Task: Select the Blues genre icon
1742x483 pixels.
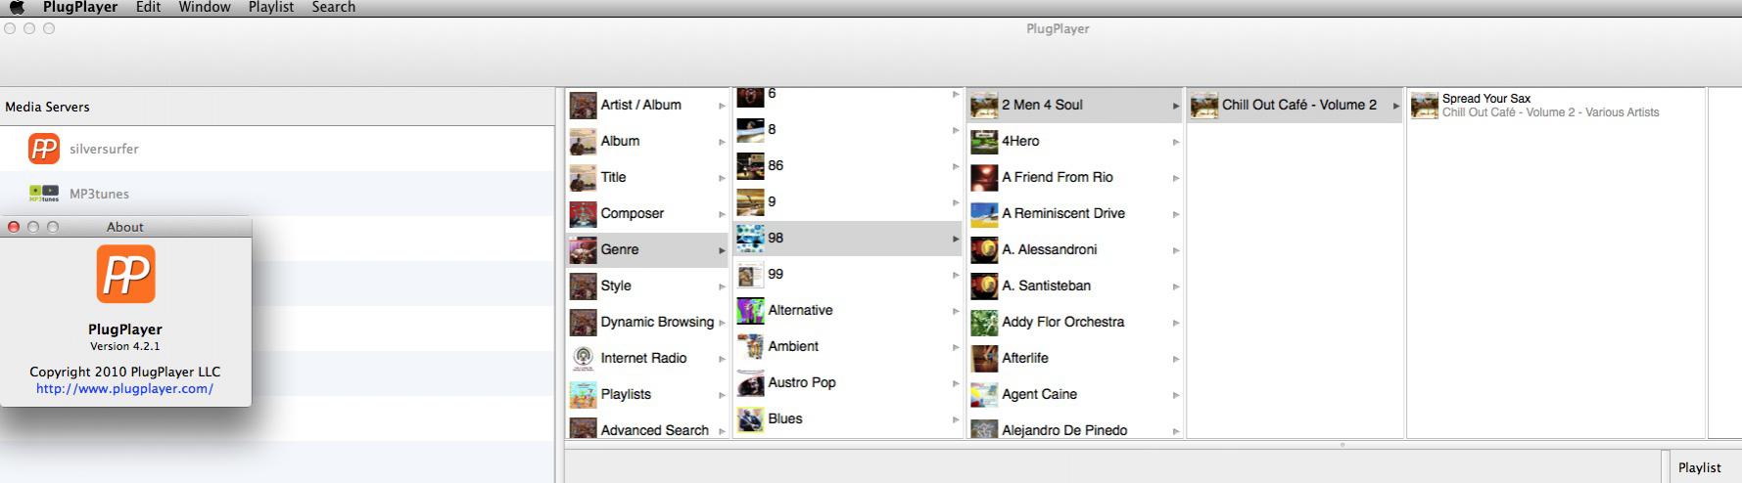Action: [750, 418]
